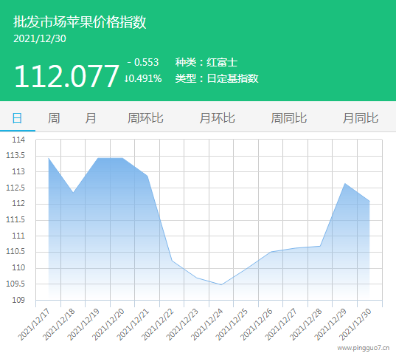Click the 2021/12/24 lowest chart point
The width and height of the screenshot is (396, 356).
click(x=221, y=284)
